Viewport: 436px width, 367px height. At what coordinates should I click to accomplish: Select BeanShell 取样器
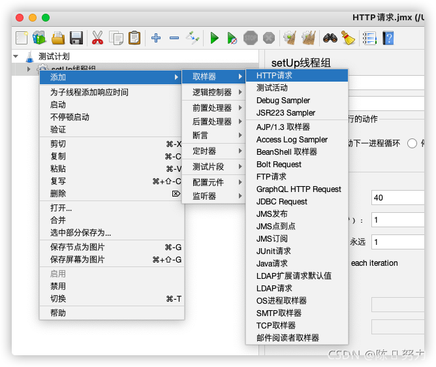[x=297, y=152]
